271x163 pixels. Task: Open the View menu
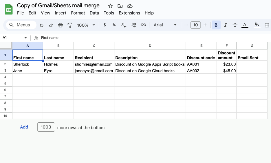pos(45,13)
